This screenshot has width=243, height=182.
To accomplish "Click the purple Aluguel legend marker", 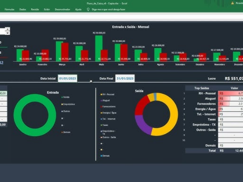I will 100,100.
